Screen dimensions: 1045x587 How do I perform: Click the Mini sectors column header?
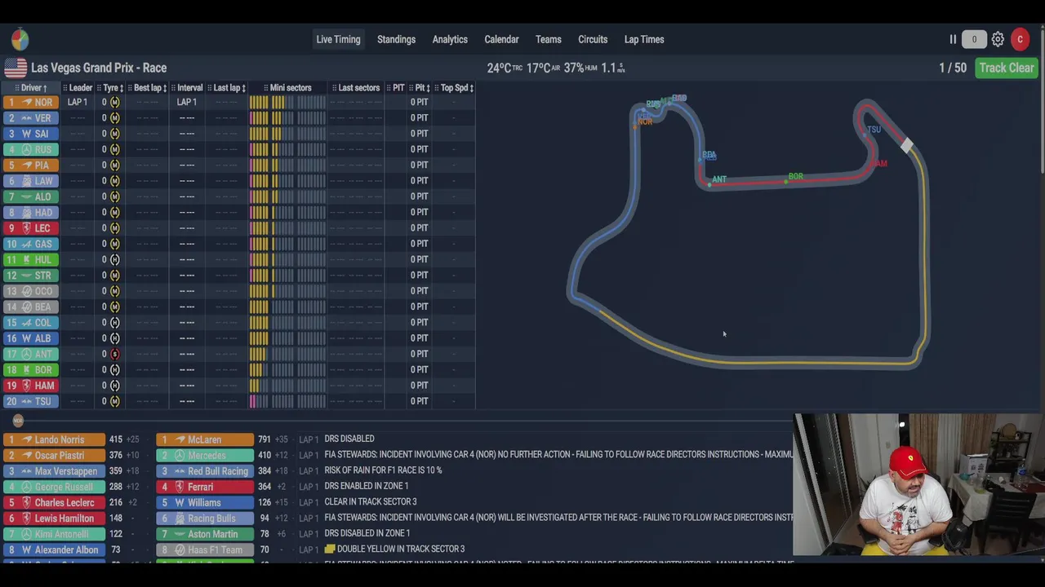[287, 87]
